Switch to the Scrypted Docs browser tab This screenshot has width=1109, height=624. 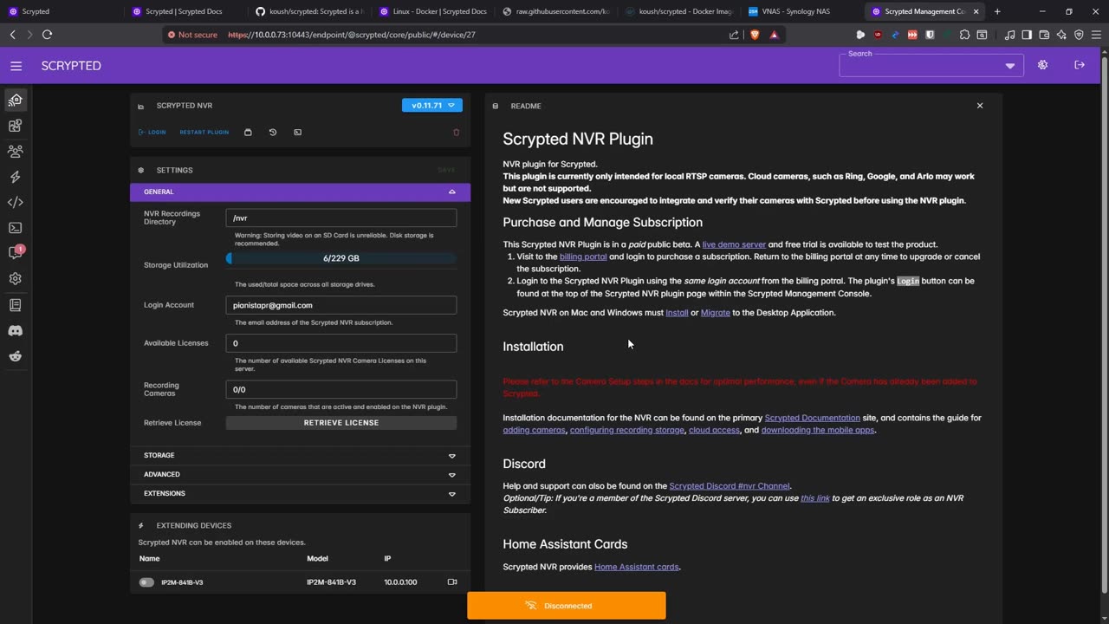[183, 11]
